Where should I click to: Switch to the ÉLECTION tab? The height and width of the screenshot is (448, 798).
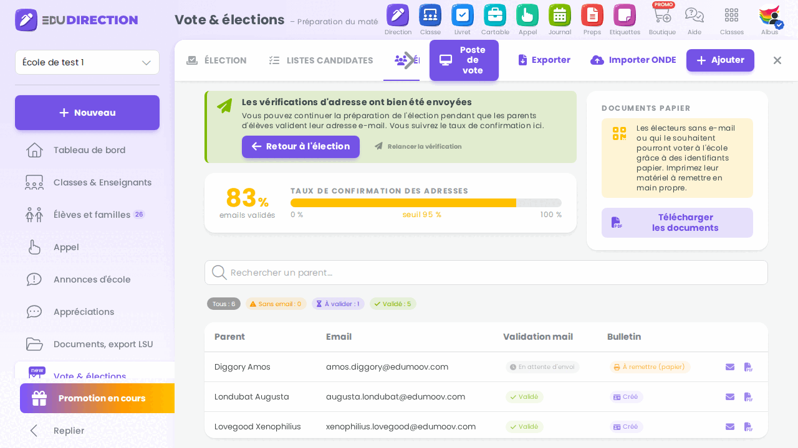point(216,60)
